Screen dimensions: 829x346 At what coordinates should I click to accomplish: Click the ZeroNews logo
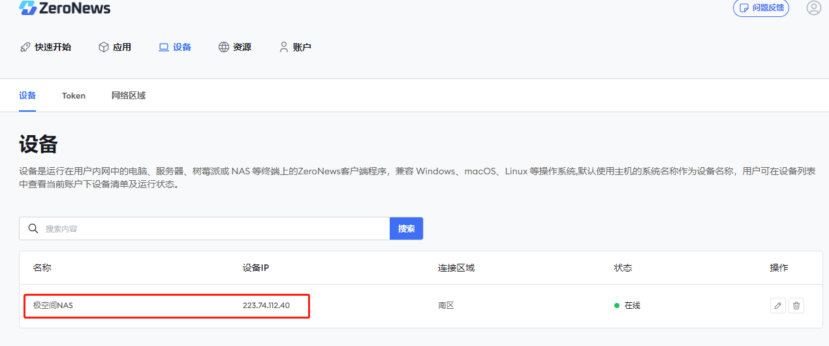[x=65, y=8]
